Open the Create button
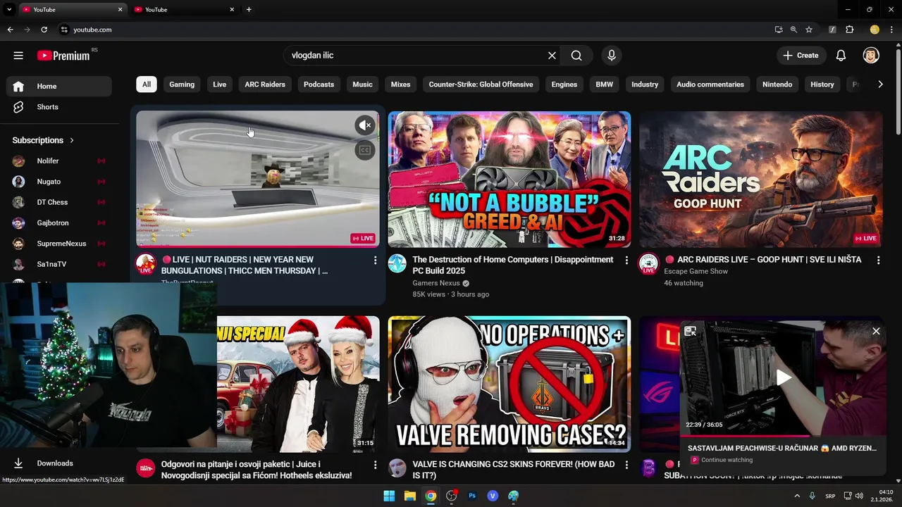 801,56
